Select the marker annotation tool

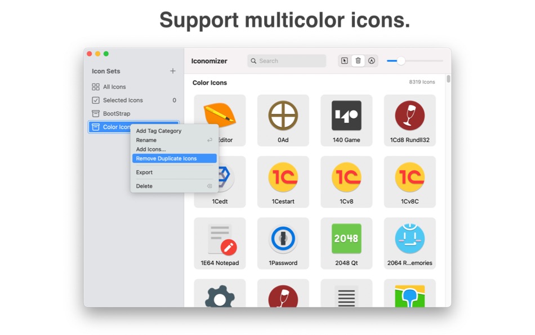372,60
